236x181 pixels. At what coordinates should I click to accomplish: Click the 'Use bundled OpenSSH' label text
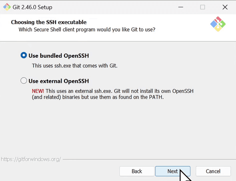59,56
